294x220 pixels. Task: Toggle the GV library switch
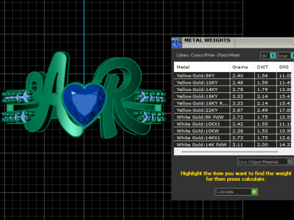tap(268, 56)
